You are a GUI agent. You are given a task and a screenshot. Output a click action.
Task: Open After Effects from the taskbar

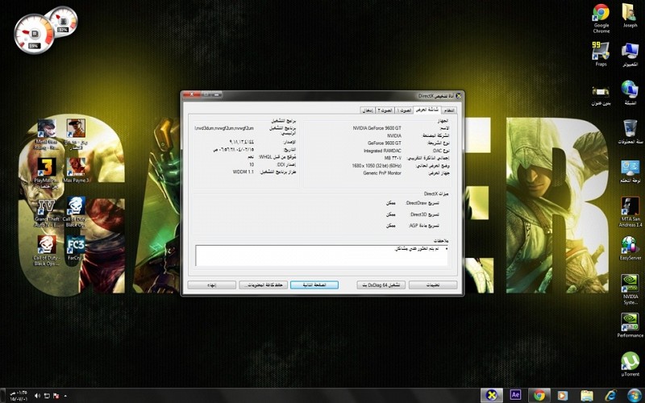click(515, 395)
